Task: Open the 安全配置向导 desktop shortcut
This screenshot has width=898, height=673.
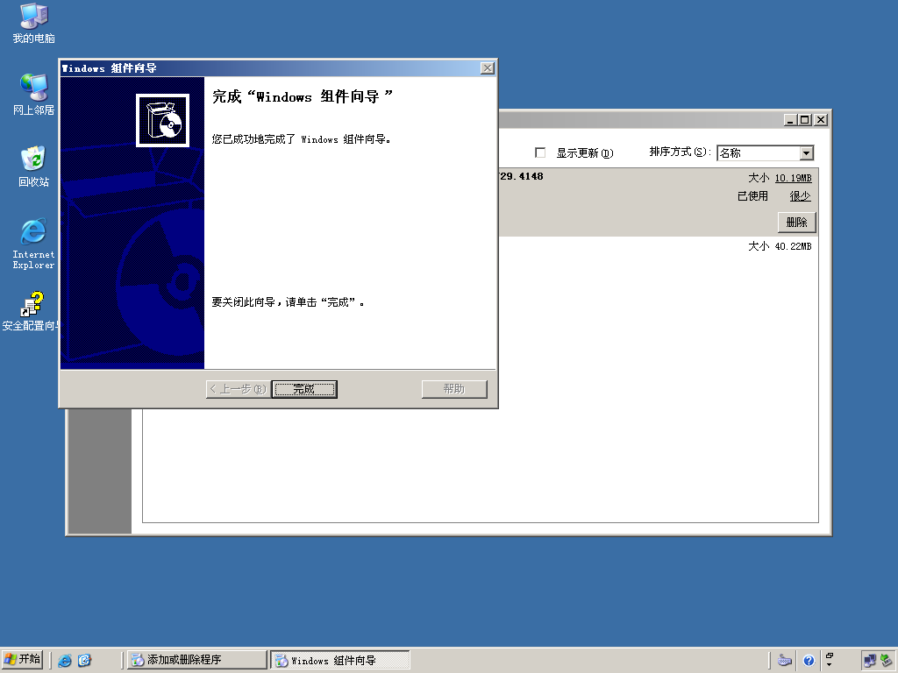Action: (31, 312)
